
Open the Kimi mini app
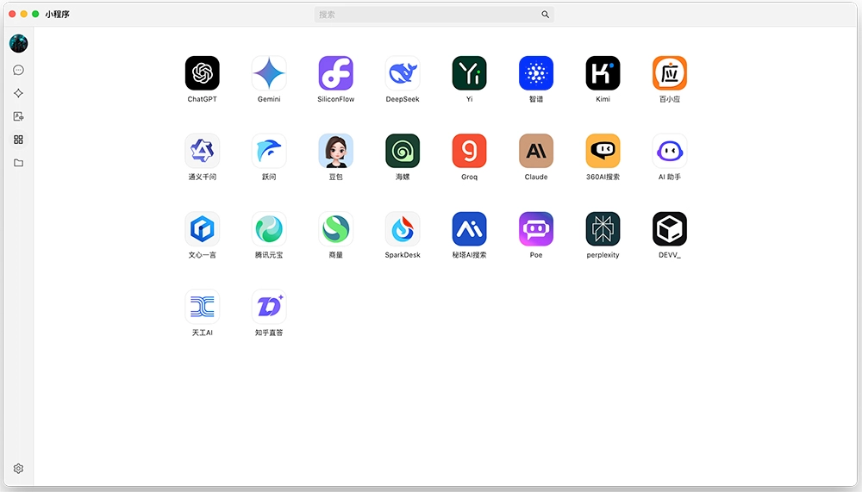click(603, 73)
